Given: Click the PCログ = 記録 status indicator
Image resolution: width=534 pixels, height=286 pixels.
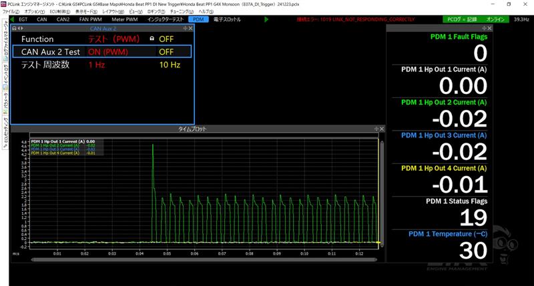Looking at the screenshot, I should point(462,19).
